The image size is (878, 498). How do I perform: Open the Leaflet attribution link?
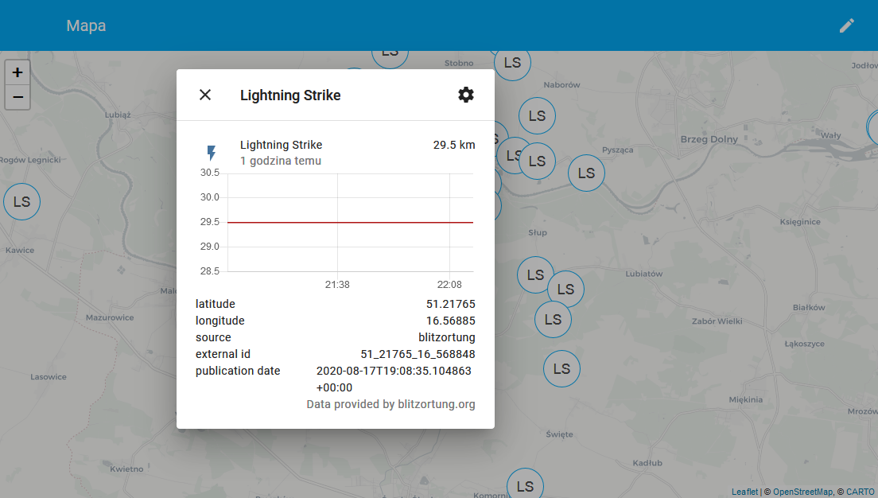coord(744,492)
